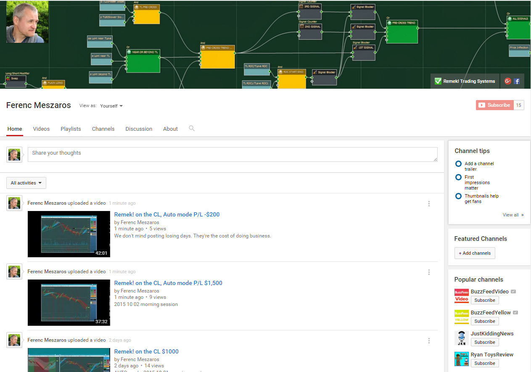Open the CL $1000 video thumbnail

click(69, 360)
